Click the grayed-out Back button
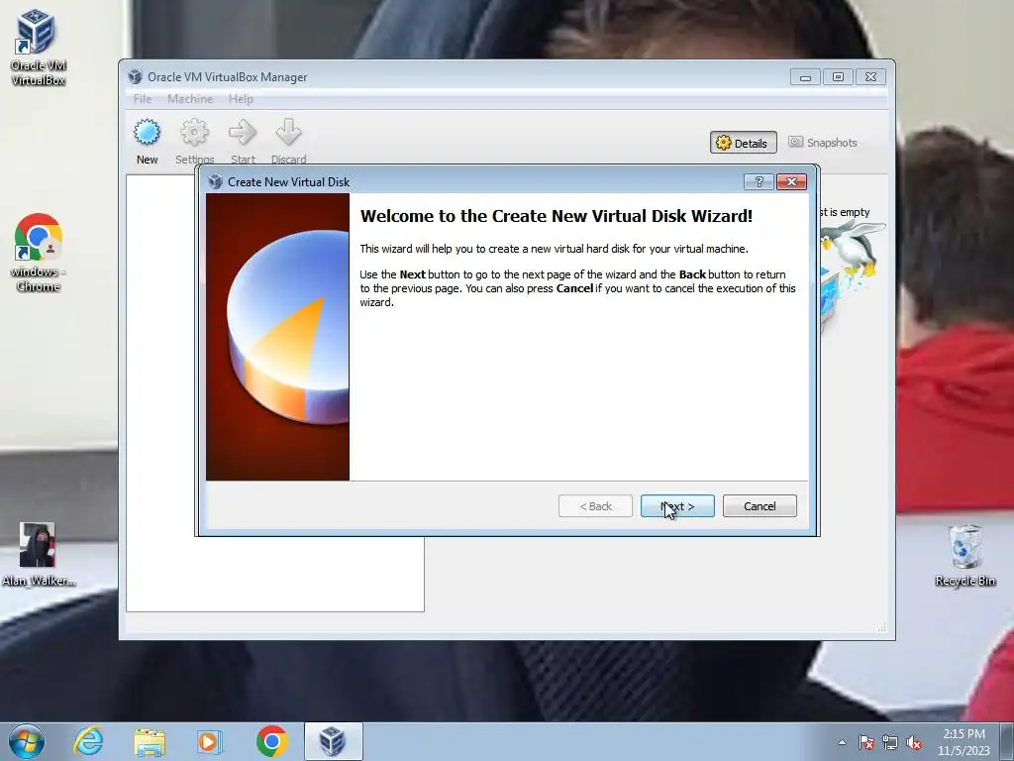The image size is (1014, 761). (x=595, y=506)
